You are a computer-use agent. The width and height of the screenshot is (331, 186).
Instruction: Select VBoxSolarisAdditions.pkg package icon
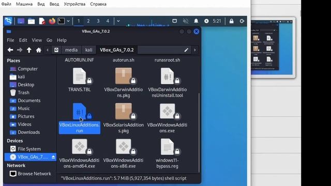124,112
